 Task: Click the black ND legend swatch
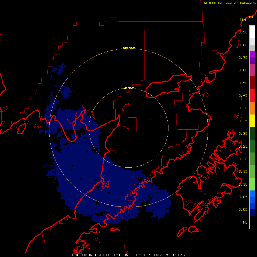pyautogui.click(x=252, y=222)
